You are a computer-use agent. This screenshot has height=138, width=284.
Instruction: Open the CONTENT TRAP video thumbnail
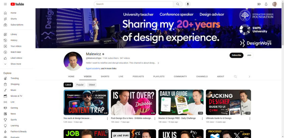[x=86, y=102]
